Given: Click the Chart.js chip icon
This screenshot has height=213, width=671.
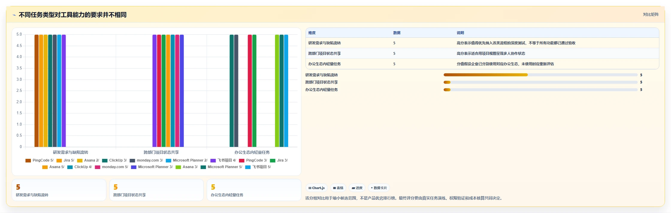Looking at the screenshot, I should click(310, 188).
